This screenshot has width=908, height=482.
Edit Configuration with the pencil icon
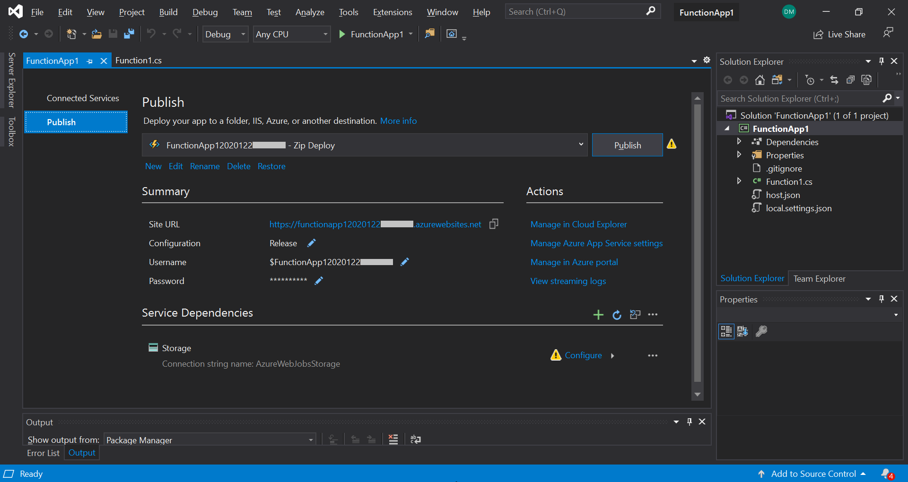(311, 243)
